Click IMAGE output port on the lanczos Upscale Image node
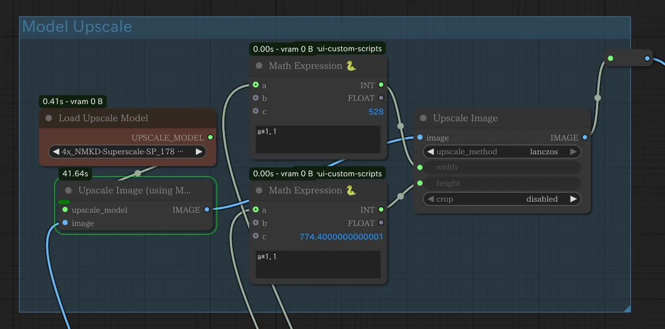The height and width of the screenshot is (329, 665). click(585, 137)
